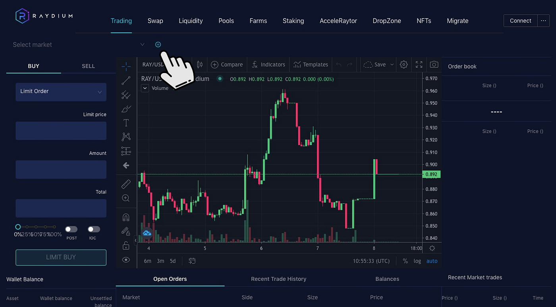Open the Farms page
This screenshot has width=556, height=307.
[x=258, y=21]
